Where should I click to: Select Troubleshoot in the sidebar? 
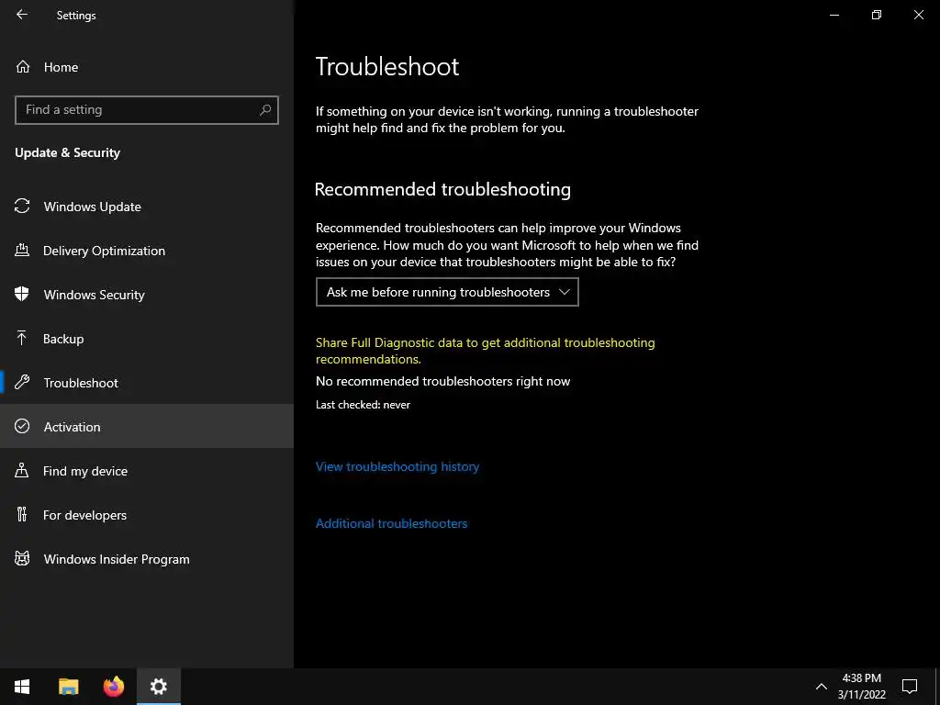(x=147, y=383)
